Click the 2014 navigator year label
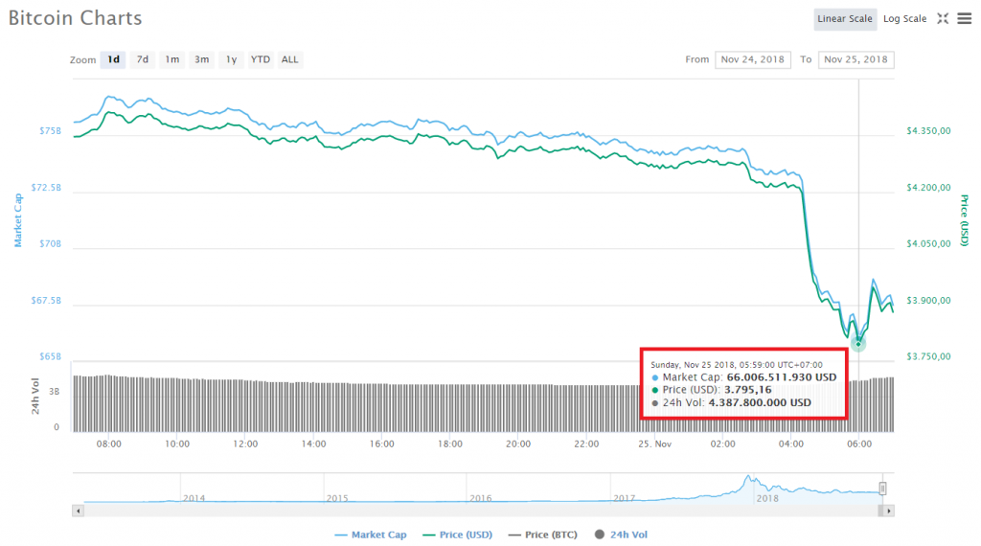The width and height of the screenshot is (981, 546). (x=194, y=498)
